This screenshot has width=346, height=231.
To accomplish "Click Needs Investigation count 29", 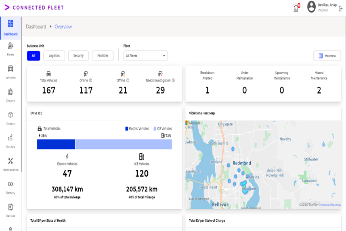I will coord(160,90).
